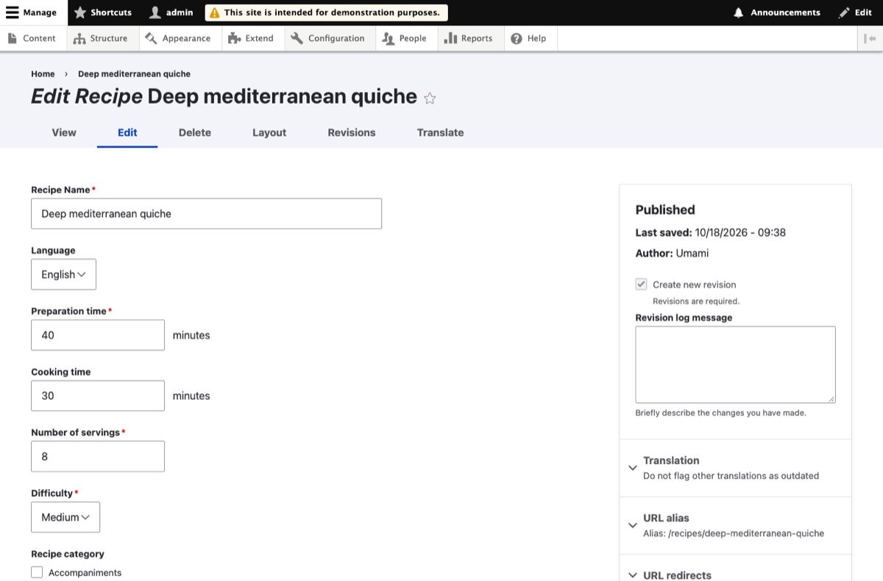
Task: Expand the URL alias section
Action: coord(736,525)
